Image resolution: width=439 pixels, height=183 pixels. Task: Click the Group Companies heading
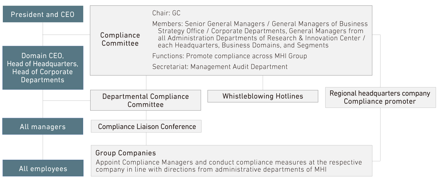coord(125,153)
